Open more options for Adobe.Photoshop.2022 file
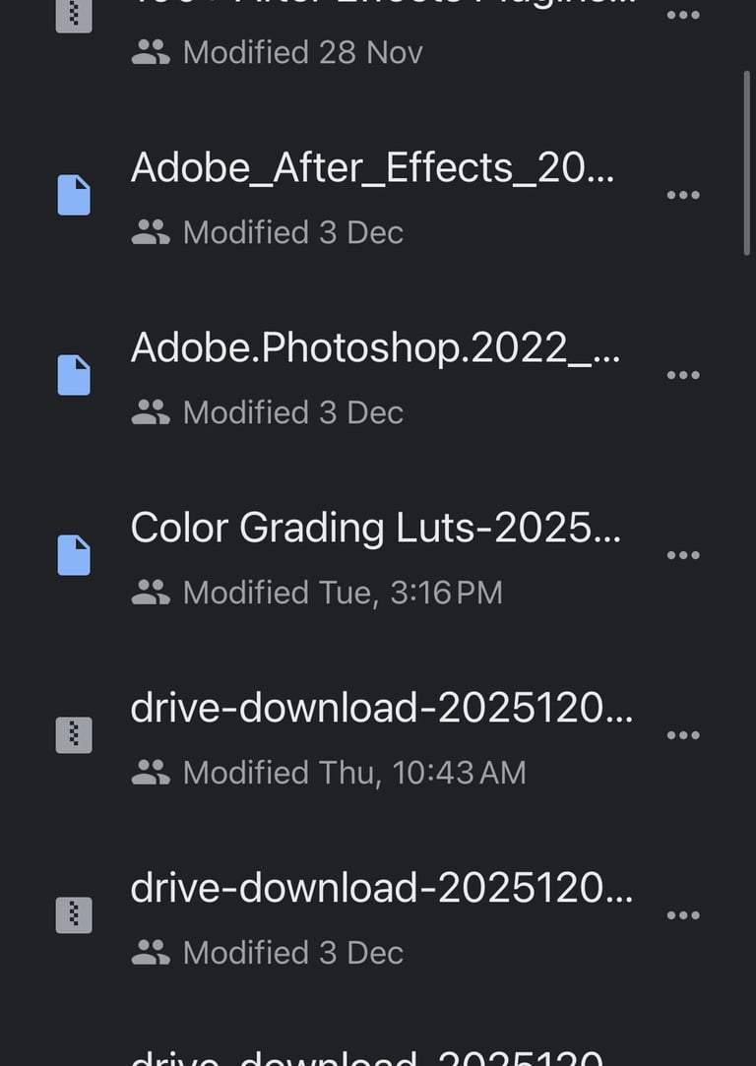Image resolution: width=756 pixels, height=1066 pixels. tap(683, 375)
